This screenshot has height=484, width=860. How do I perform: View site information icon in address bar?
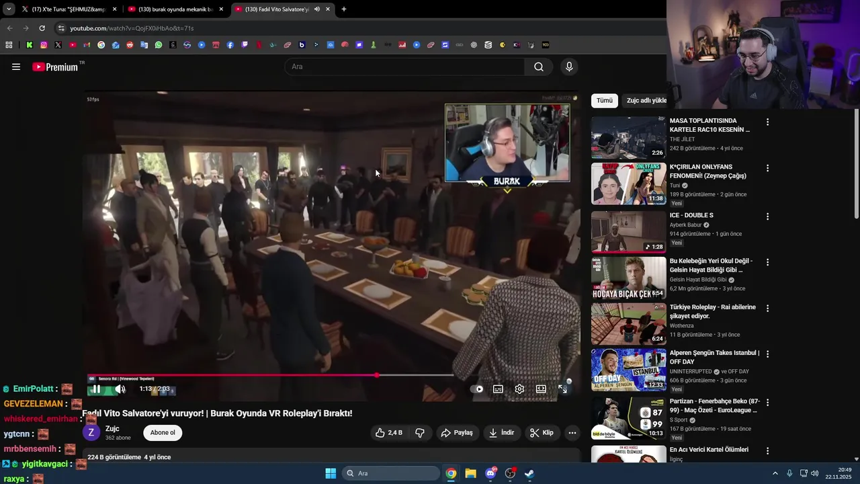[61, 28]
